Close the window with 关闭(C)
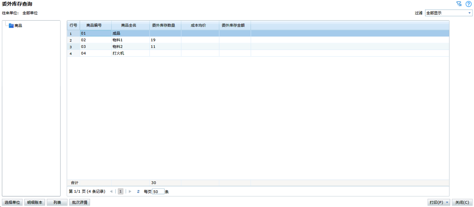Screen dimensions: 474x207 click(x=462, y=203)
